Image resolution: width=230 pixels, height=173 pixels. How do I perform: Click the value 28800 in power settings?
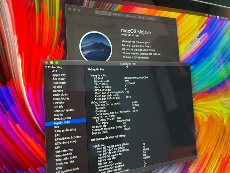(146, 157)
